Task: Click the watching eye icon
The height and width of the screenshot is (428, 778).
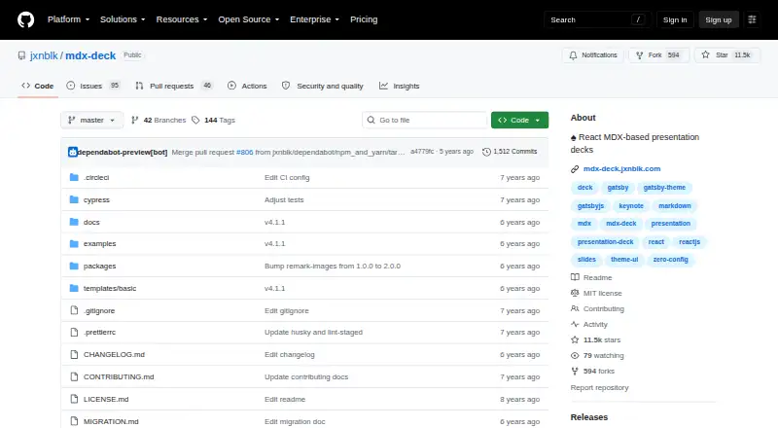Action: (x=575, y=355)
